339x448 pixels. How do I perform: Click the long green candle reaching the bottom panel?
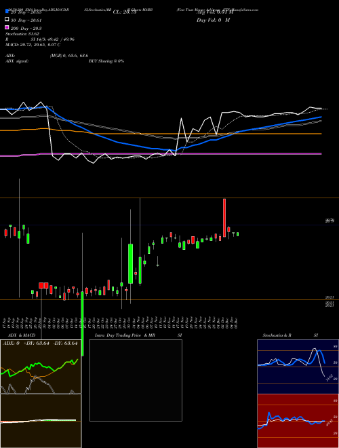click(x=83, y=324)
